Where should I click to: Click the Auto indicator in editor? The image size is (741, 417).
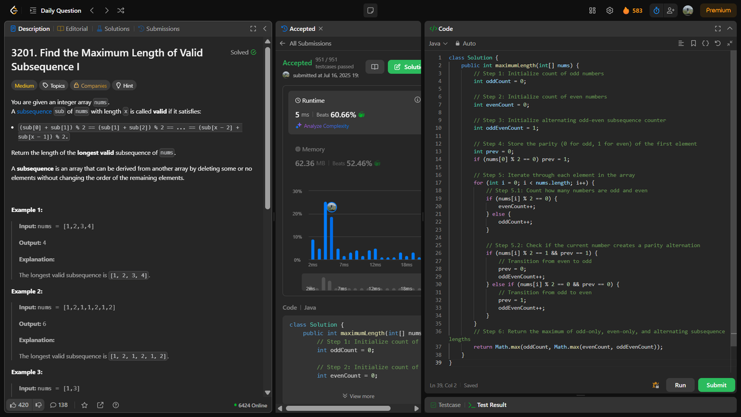coord(466,43)
